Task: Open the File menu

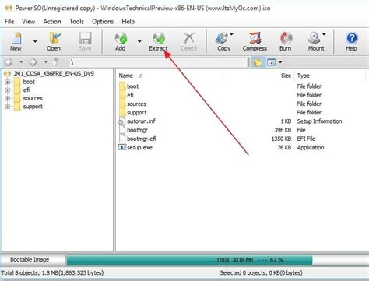Action: (x=9, y=22)
